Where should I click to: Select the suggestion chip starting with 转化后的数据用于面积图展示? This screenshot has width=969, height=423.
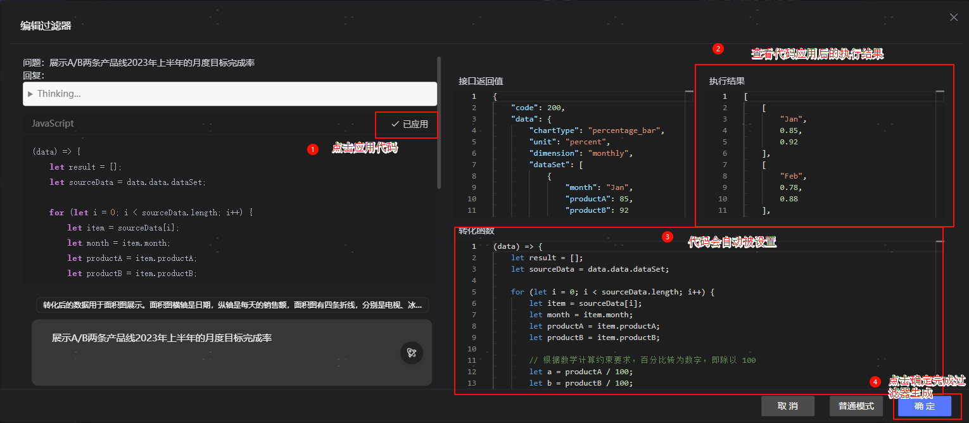tap(232, 305)
